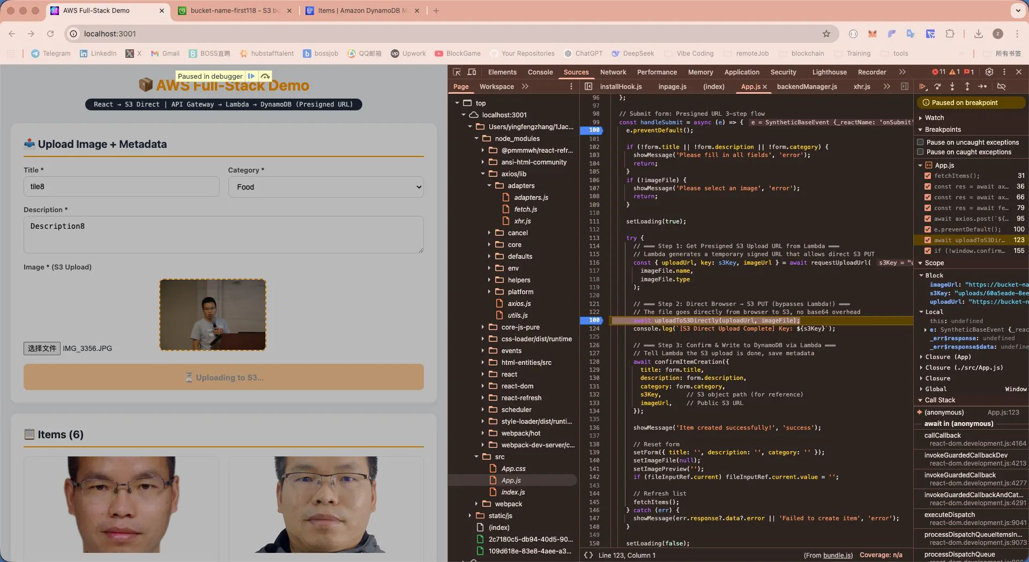Switch to the Console panel
The image size is (1029, 562).
540,72
